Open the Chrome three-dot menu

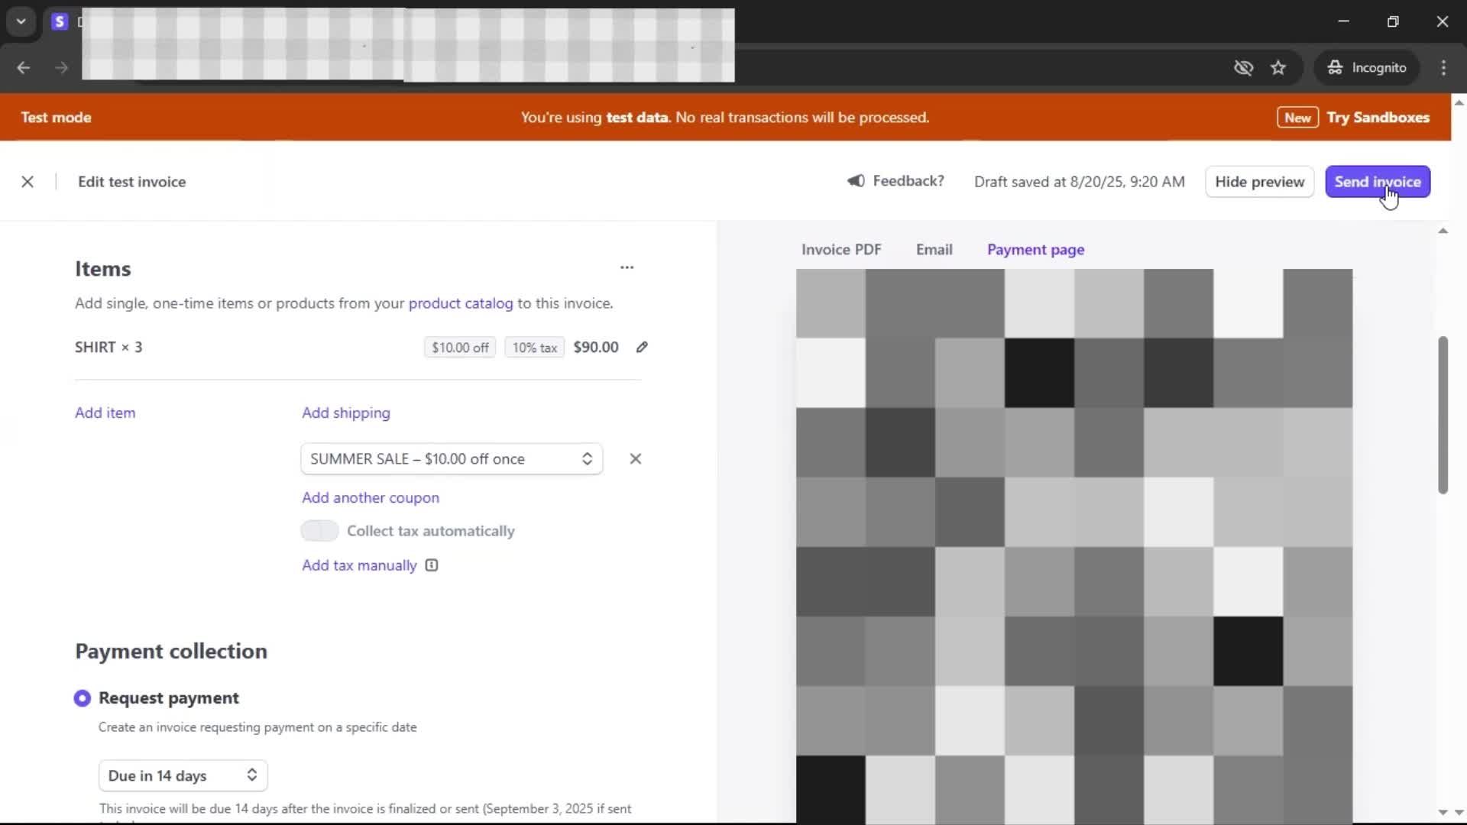coord(1443,68)
